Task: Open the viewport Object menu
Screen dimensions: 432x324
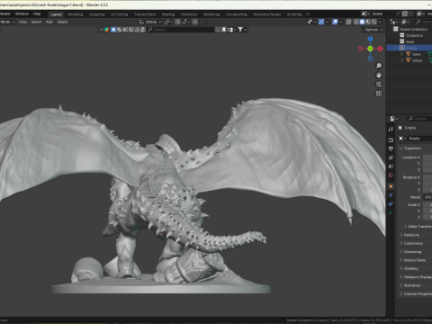Action: (x=62, y=22)
